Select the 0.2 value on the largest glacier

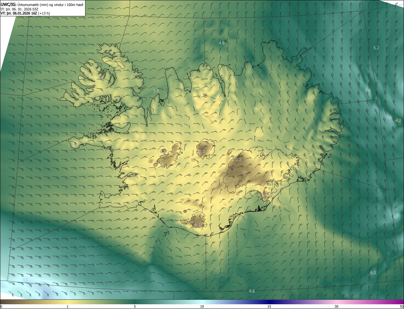pos(239,160)
